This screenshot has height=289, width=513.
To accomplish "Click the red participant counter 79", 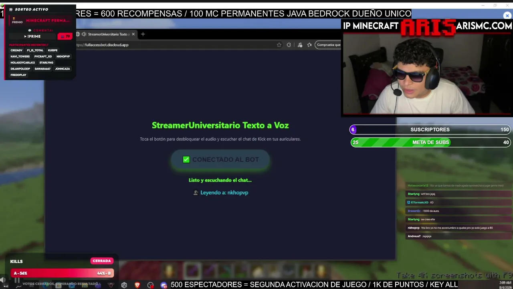I will click(65, 37).
